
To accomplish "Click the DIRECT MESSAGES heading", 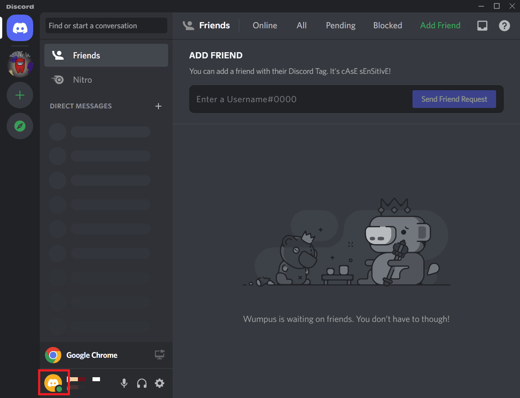I will click(x=81, y=106).
